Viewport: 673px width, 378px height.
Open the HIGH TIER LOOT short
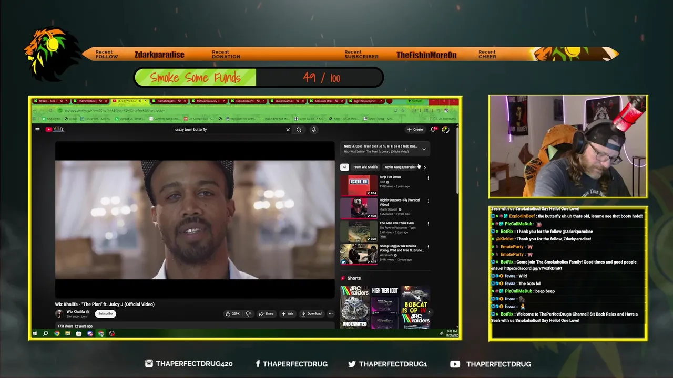pos(385,307)
